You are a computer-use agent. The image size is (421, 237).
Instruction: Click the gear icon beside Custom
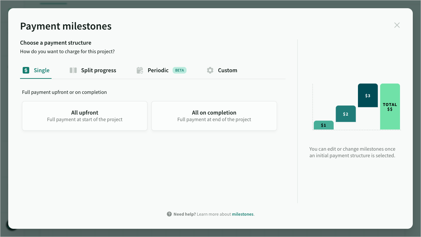[210, 70]
